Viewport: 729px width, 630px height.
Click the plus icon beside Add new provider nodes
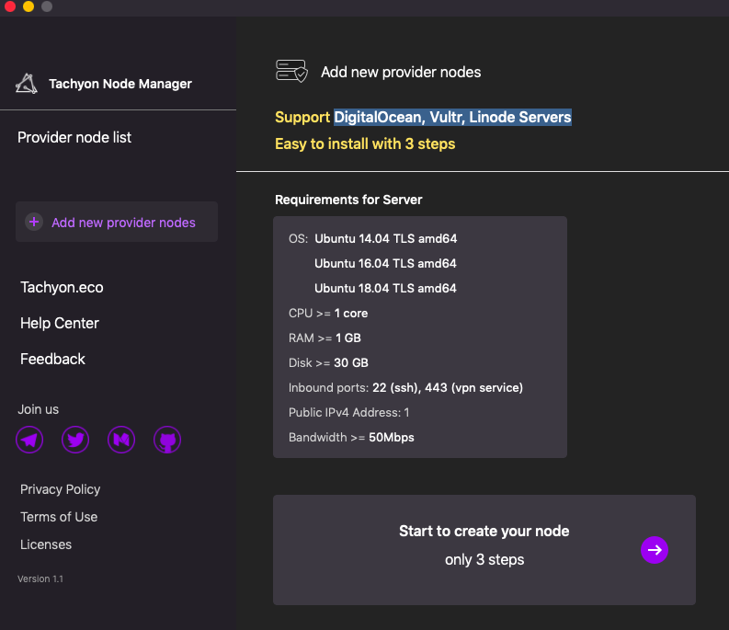34,222
